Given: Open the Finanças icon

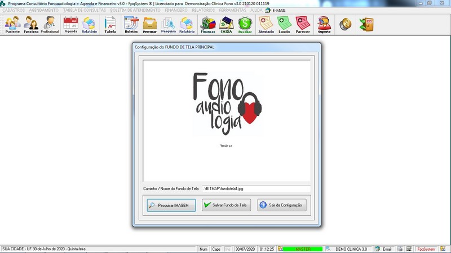Looking at the screenshot, I should pos(208,25).
